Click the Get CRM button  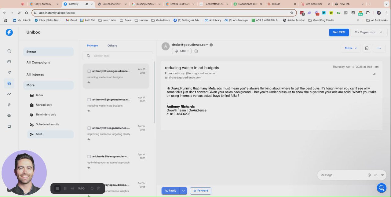pos(339,32)
